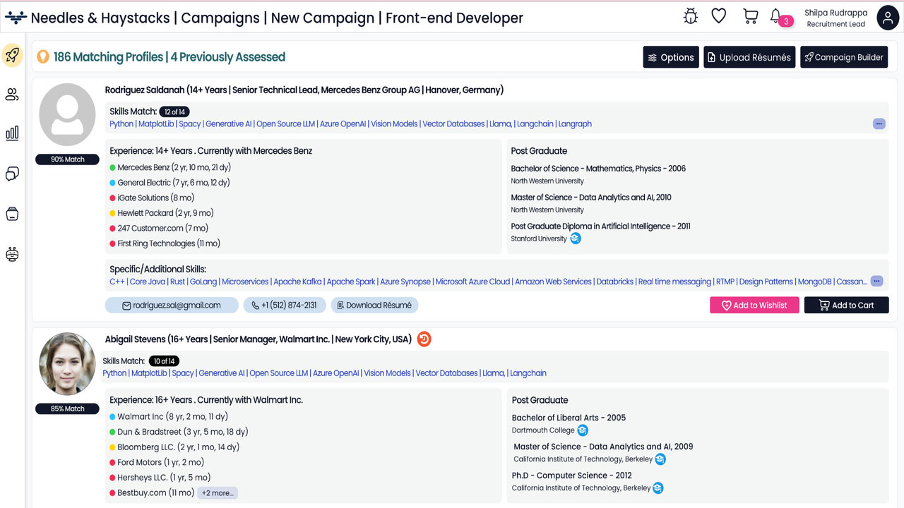
Task: Click the rodriguez.sal@gmail.com email chip
Action: tap(171, 306)
